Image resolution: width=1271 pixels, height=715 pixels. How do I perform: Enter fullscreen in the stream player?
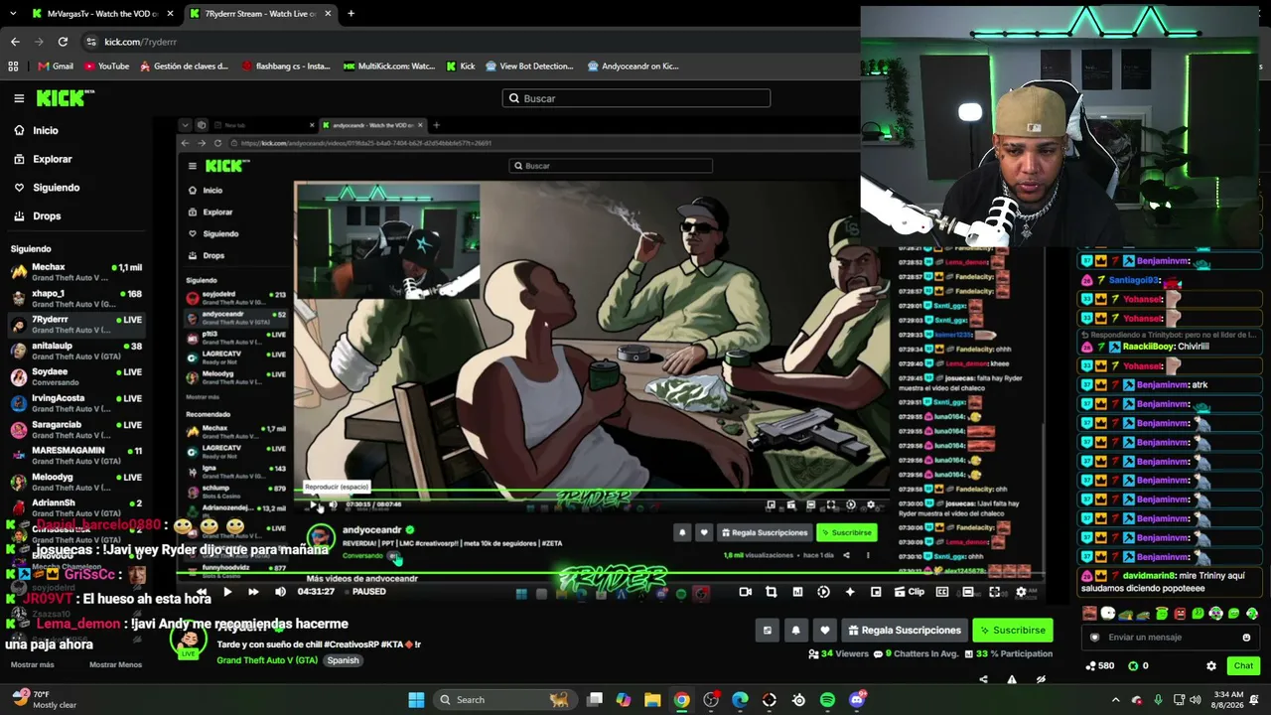pos(994,592)
